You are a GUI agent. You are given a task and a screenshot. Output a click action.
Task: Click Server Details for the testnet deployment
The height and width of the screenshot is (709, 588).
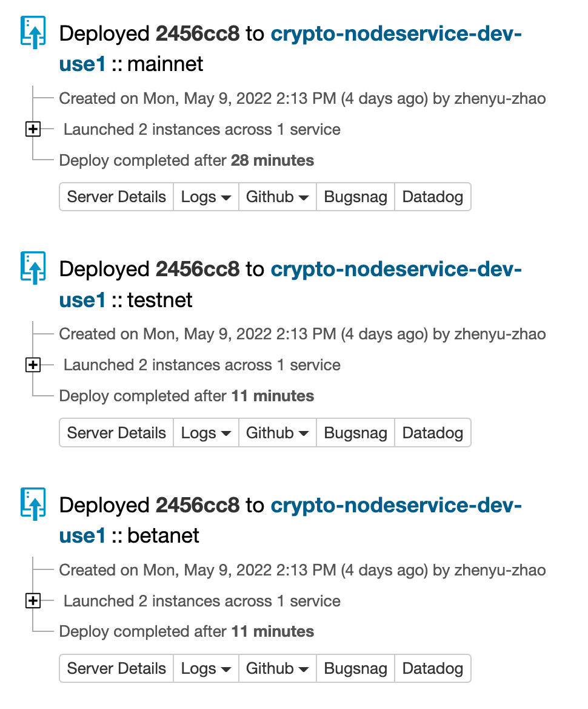pyautogui.click(x=116, y=433)
